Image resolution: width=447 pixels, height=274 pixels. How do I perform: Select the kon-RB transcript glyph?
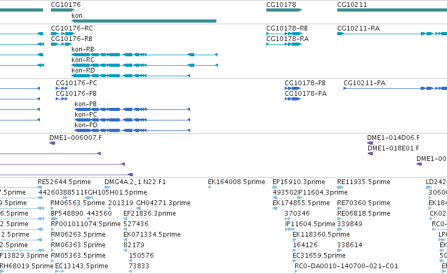pos(144,55)
